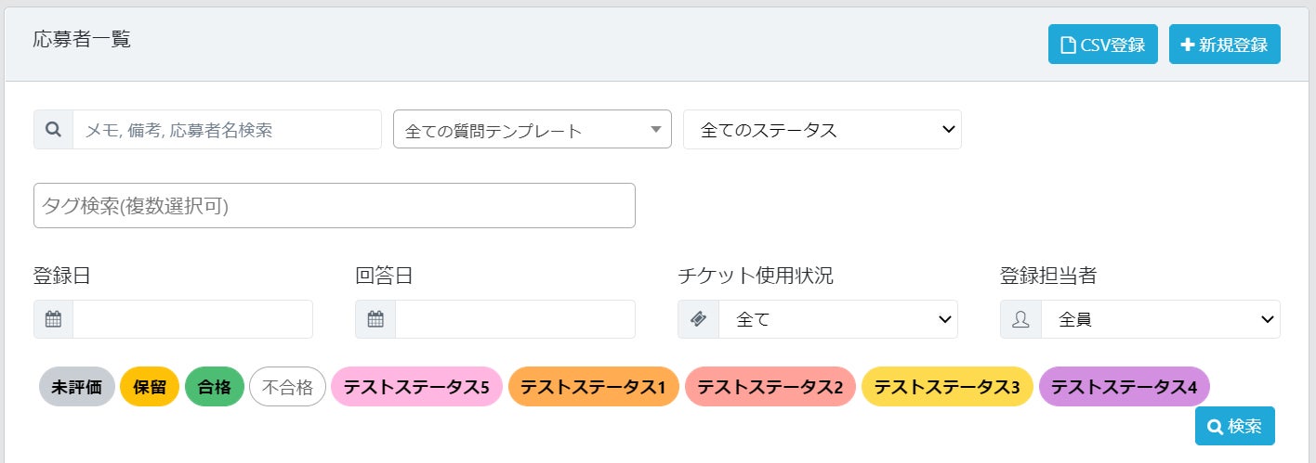Expand the チケット使用状況 全て dropdown
The width and height of the screenshot is (1316, 463).
837,319
